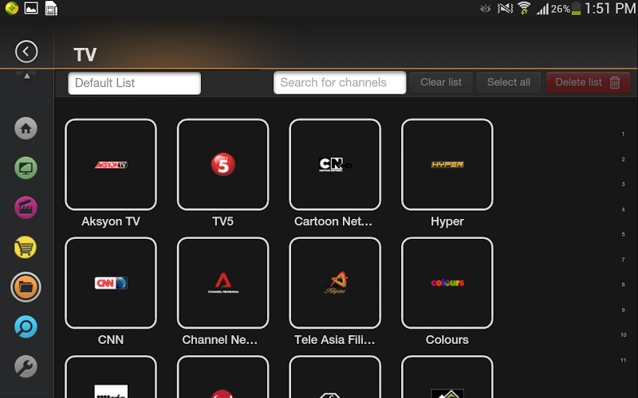Click the Colours label text
This screenshot has width=638, height=398.
[447, 340]
